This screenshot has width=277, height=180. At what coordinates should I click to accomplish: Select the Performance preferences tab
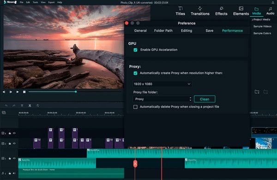(232, 31)
